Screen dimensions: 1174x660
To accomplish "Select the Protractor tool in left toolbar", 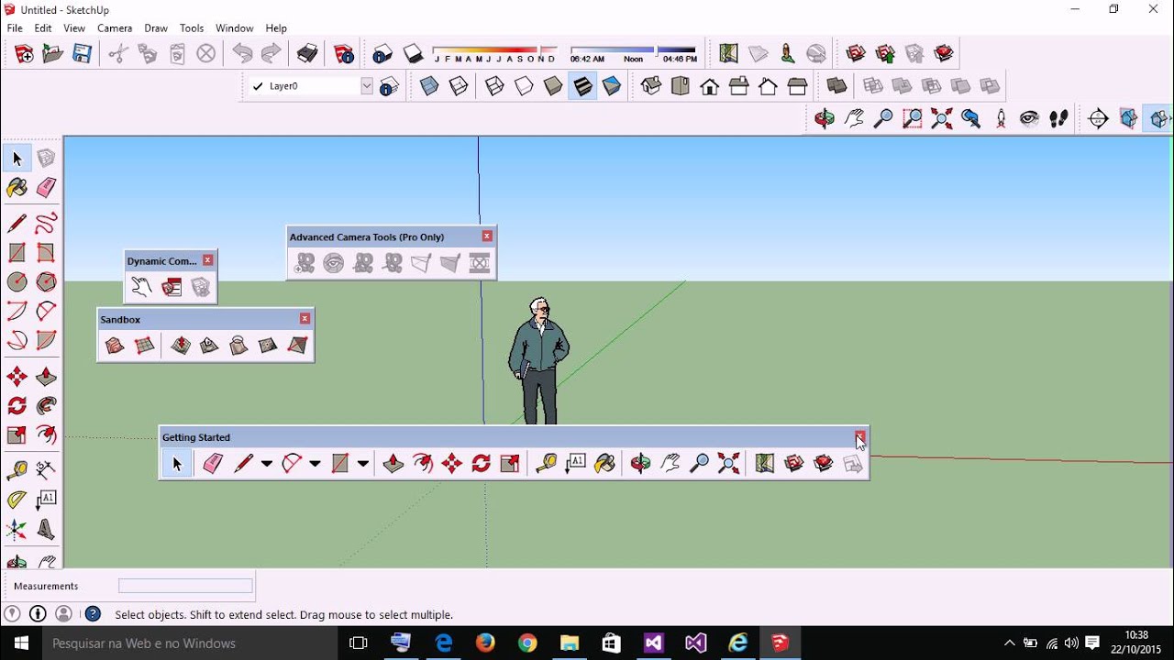I will [x=17, y=500].
